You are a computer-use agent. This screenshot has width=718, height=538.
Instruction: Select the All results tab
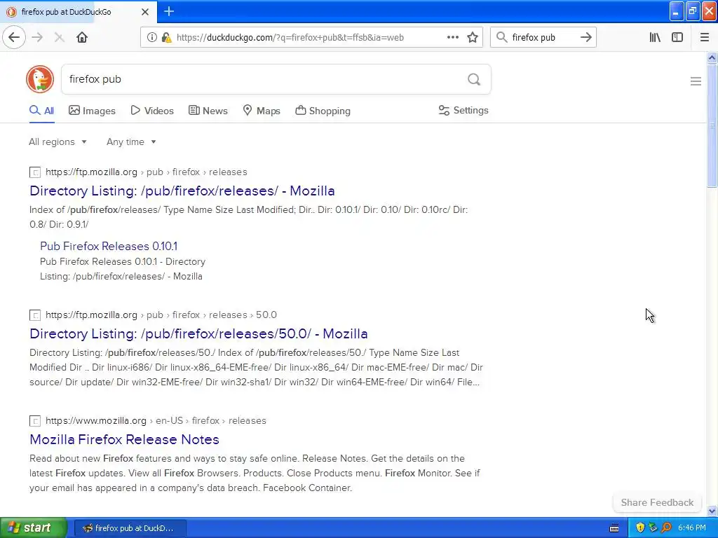(41, 111)
